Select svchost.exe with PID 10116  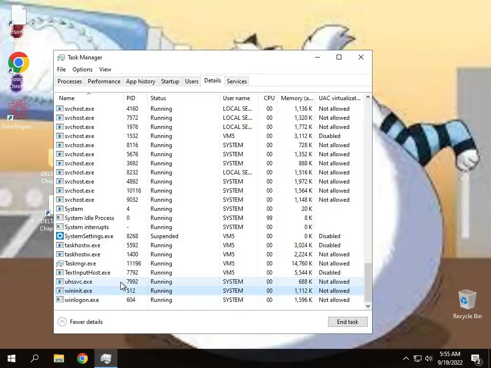click(210, 191)
